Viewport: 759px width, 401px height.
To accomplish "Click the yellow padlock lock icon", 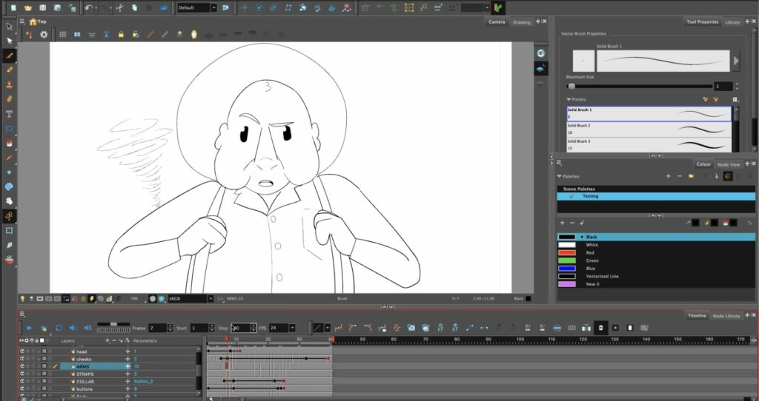I will click(x=121, y=34).
